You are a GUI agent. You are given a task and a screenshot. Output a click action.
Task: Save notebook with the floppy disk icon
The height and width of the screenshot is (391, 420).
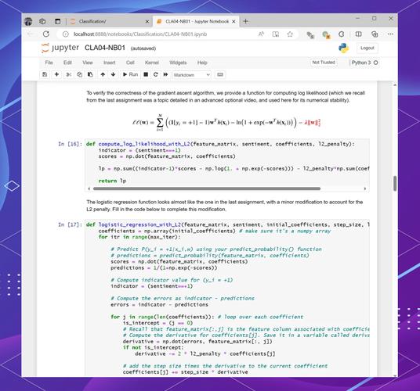(x=45, y=74)
